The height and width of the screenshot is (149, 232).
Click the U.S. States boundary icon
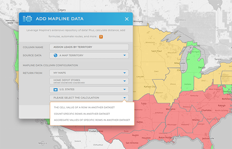pos(56,89)
